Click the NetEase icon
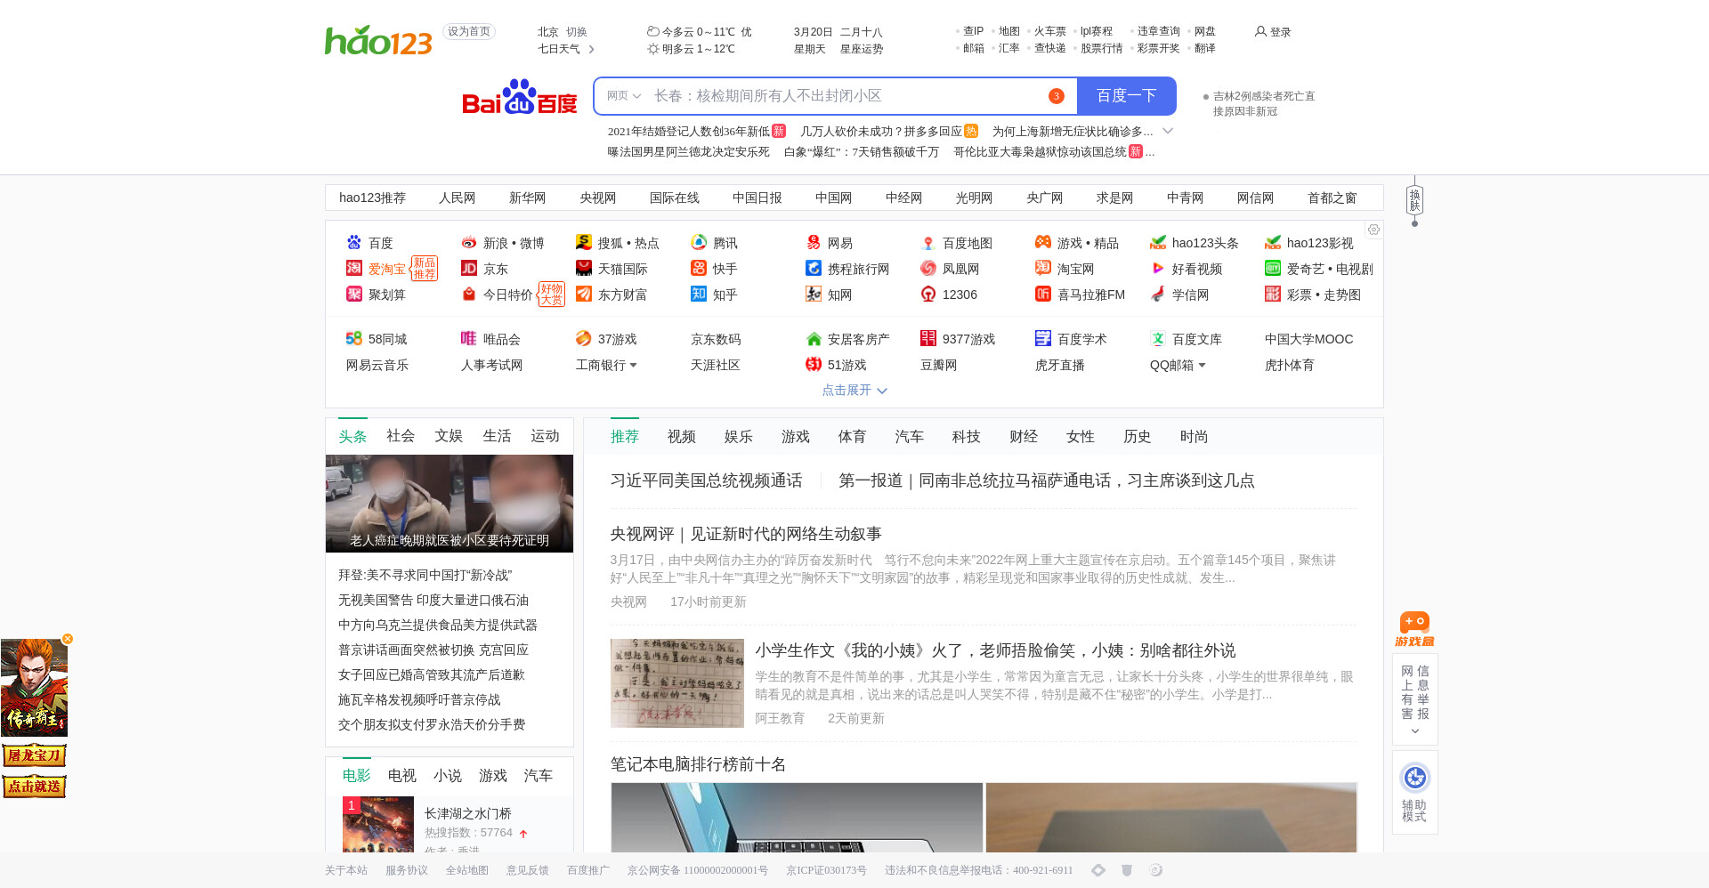The image size is (1709, 888). (814, 242)
